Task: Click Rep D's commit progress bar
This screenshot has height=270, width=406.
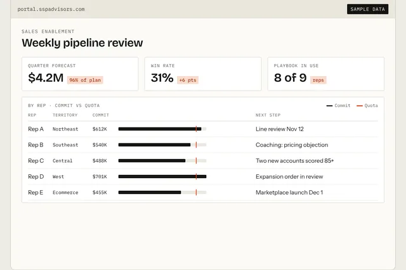Action: (162, 177)
